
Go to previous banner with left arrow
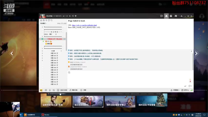click(11, 54)
